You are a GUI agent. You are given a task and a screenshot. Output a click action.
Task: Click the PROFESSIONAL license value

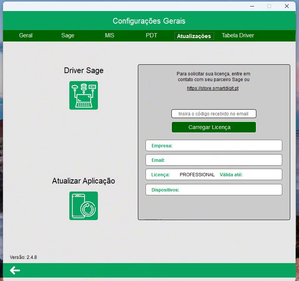(197, 175)
